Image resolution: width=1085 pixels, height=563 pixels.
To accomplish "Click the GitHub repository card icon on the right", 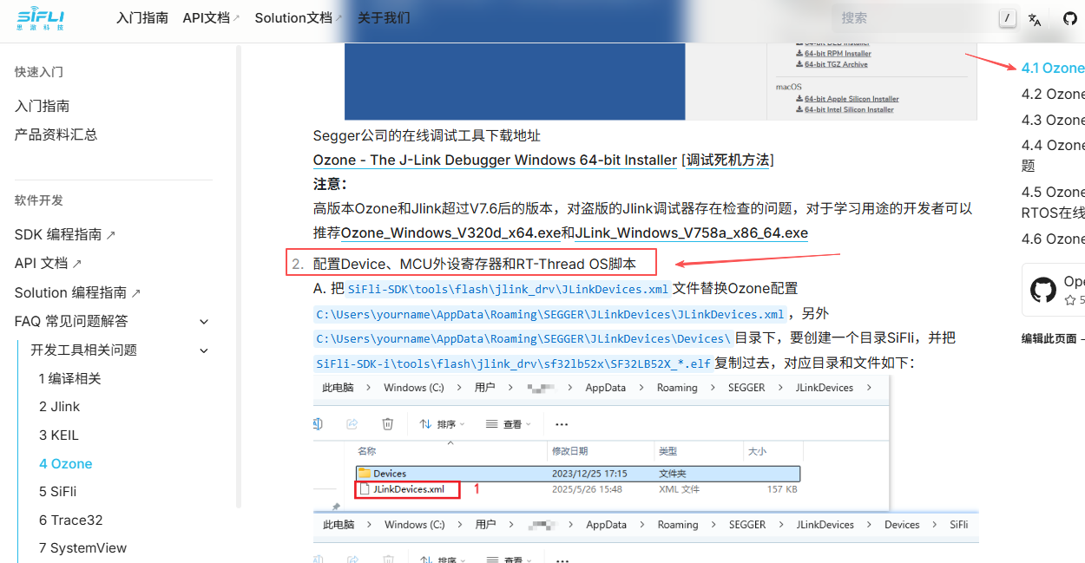I will pos(1043,290).
